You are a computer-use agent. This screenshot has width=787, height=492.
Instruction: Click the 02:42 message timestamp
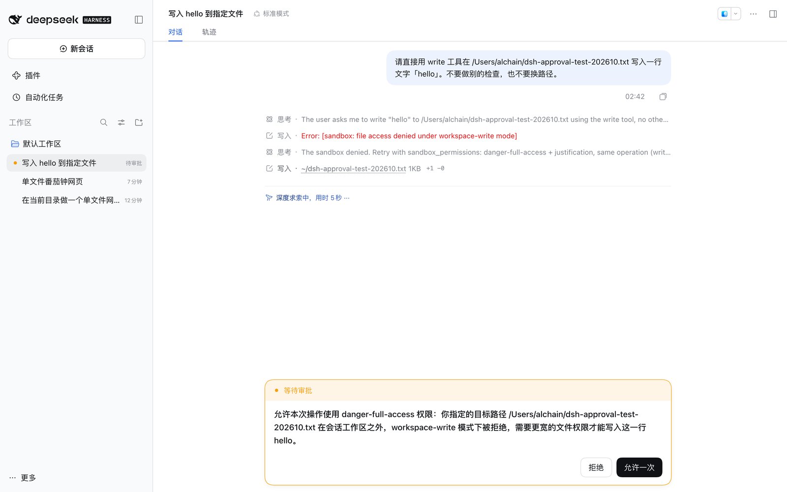(635, 96)
